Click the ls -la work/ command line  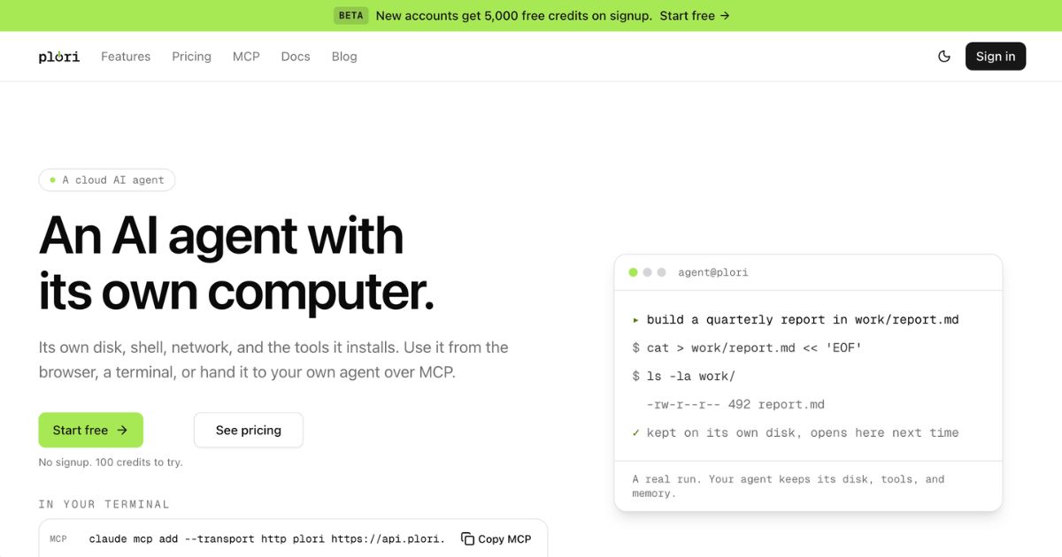pos(683,377)
